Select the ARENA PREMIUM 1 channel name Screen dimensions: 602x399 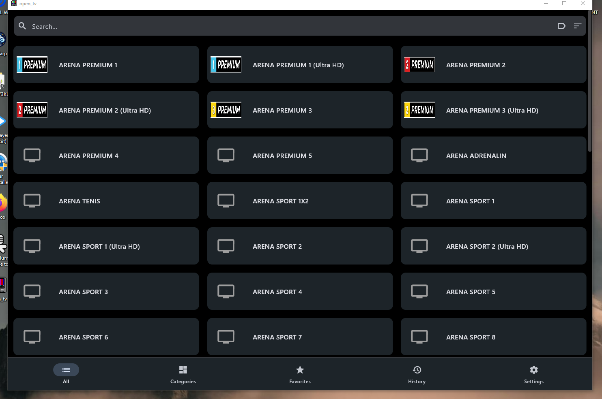click(x=88, y=65)
